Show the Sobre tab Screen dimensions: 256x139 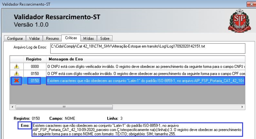coord(105,38)
